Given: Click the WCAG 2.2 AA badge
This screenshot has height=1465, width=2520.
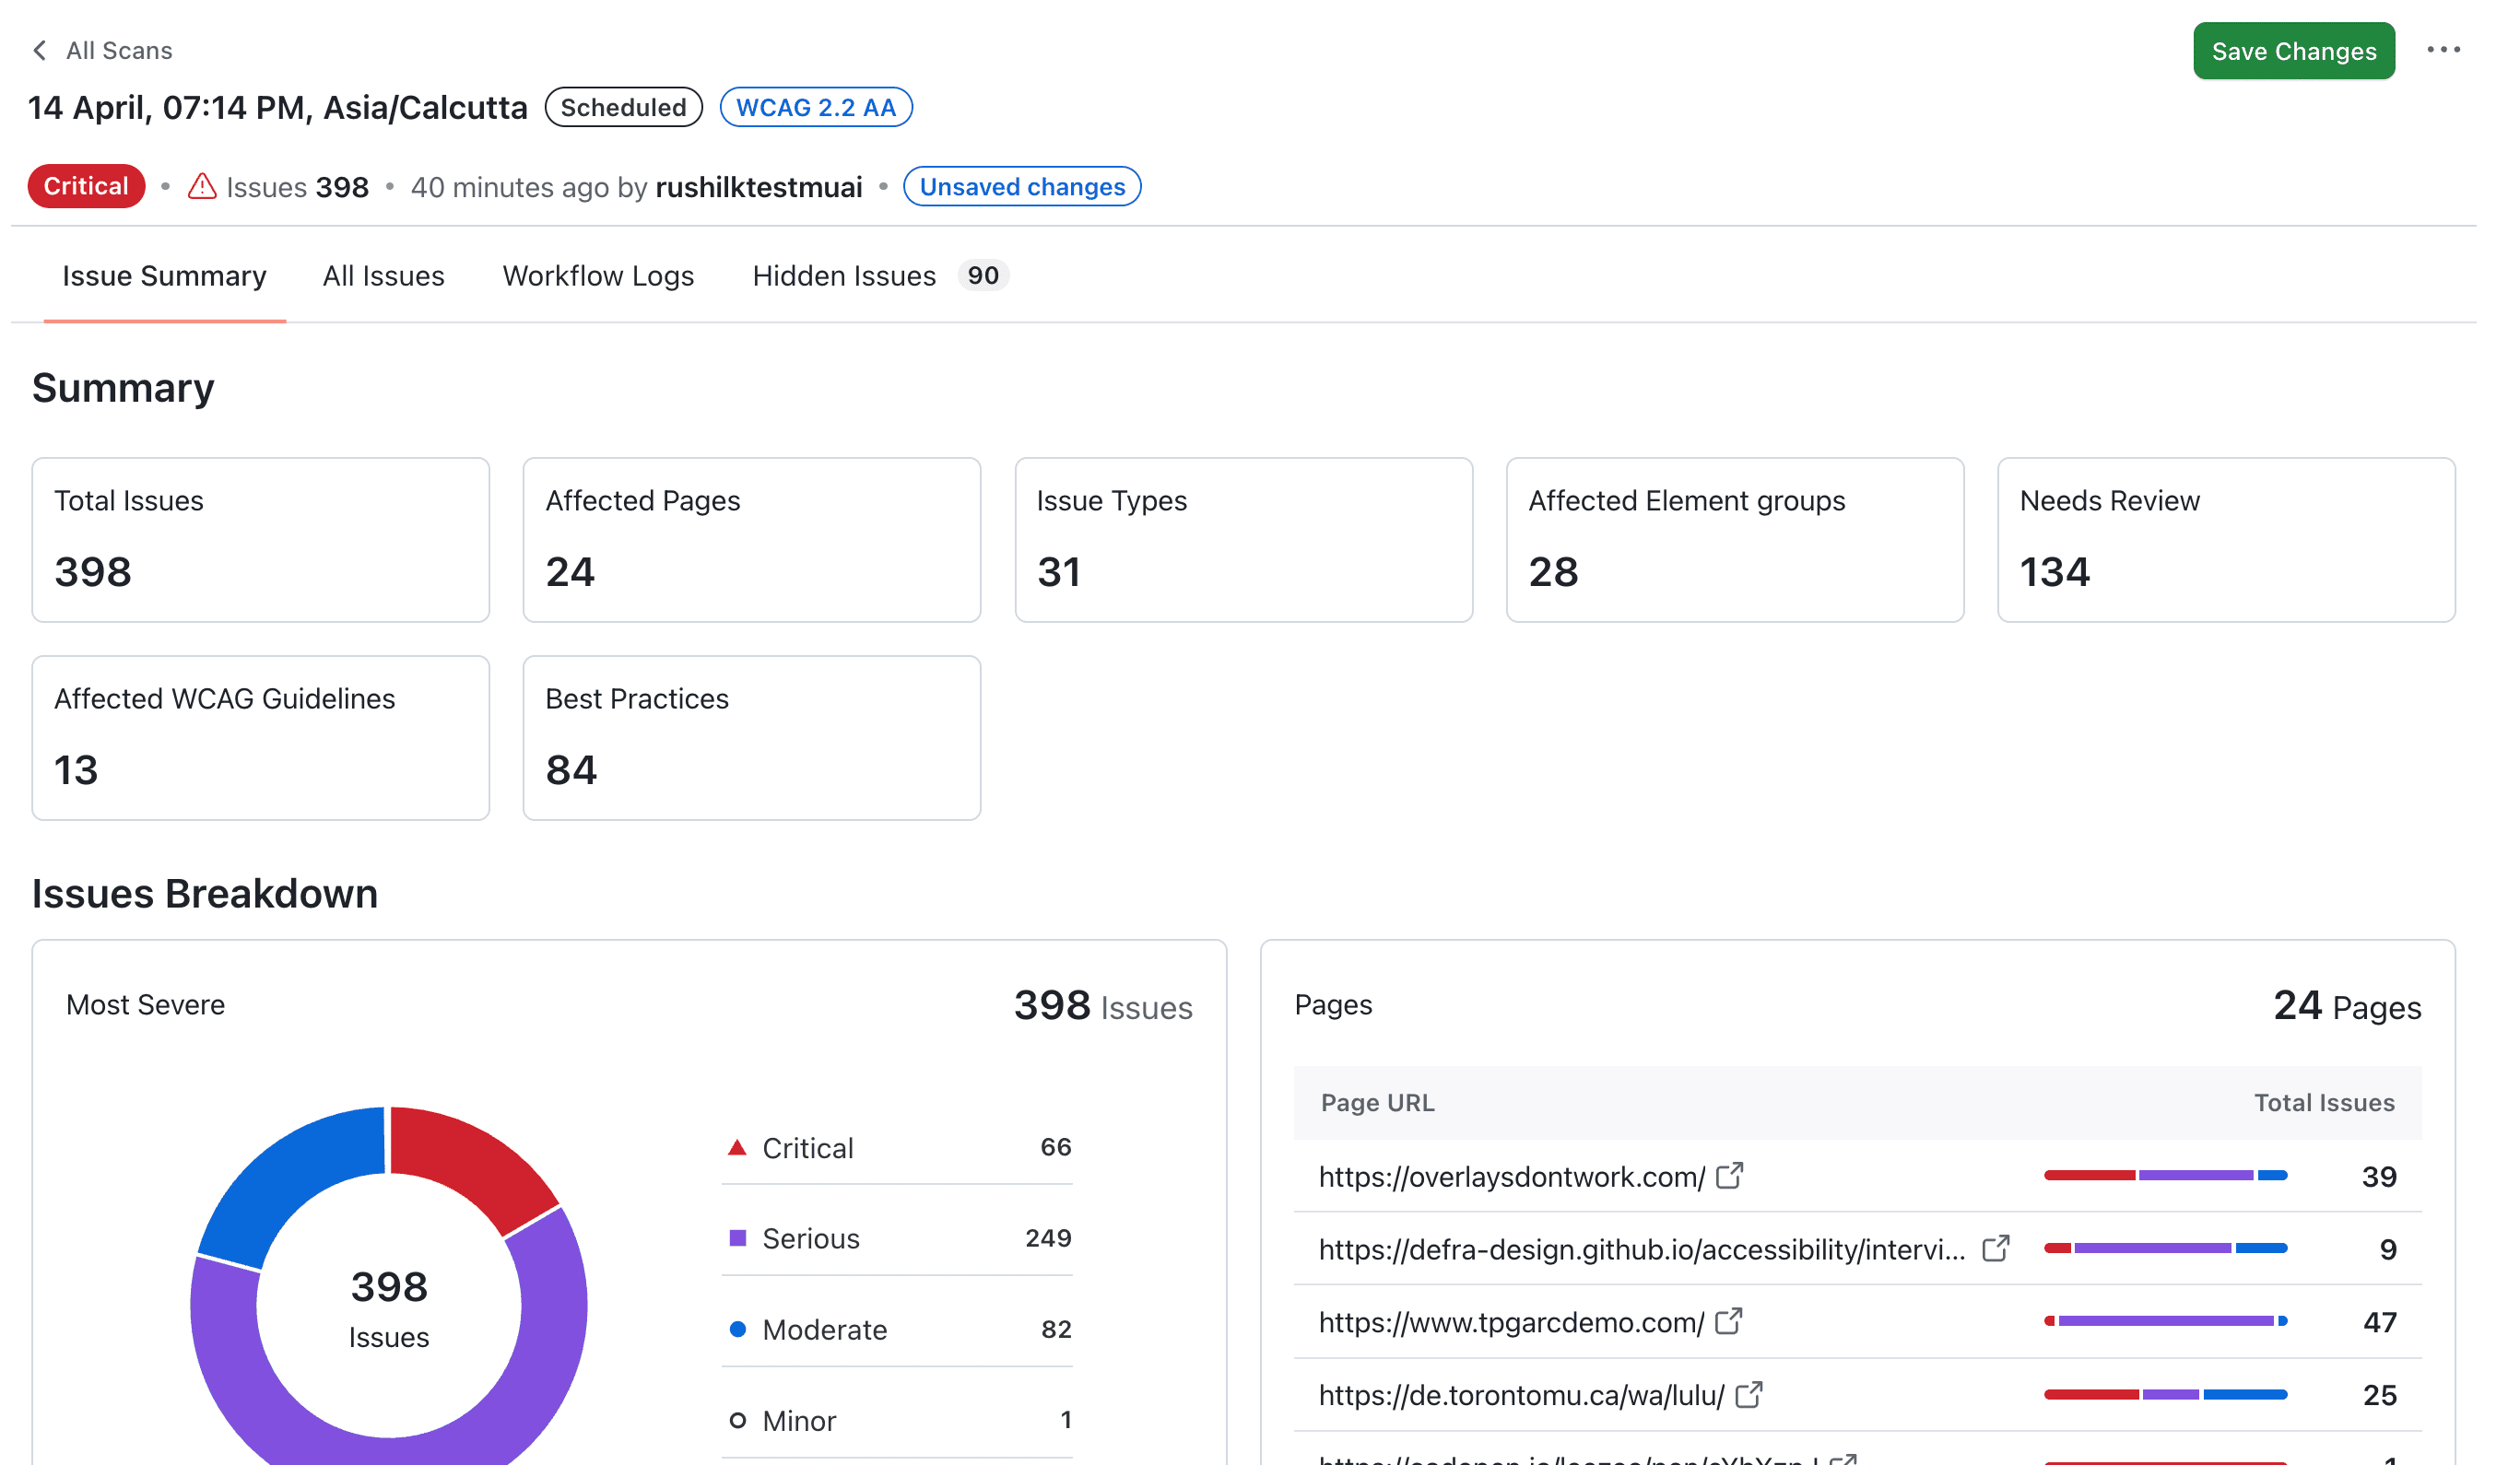Looking at the screenshot, I should (x=815, y=108).
